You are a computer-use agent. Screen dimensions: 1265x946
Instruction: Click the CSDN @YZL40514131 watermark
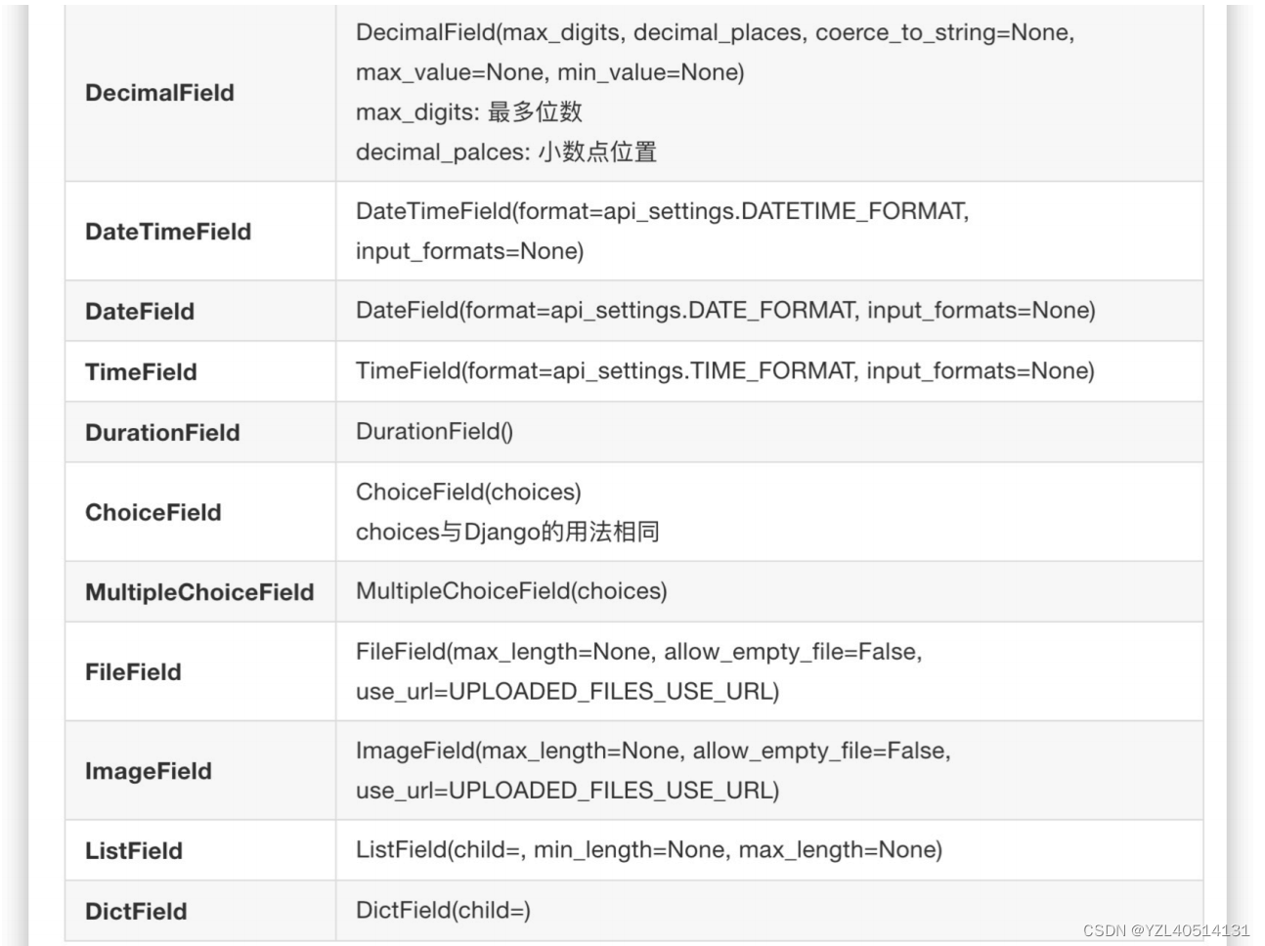pos(1166,930)
